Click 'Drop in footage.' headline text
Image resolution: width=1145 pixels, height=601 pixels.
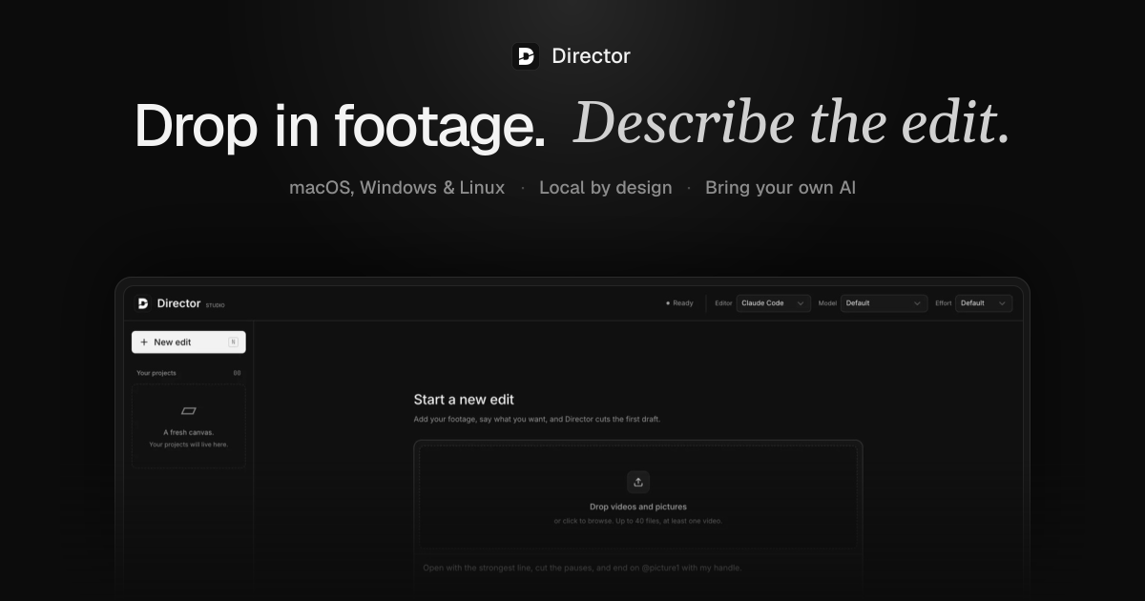340,126
